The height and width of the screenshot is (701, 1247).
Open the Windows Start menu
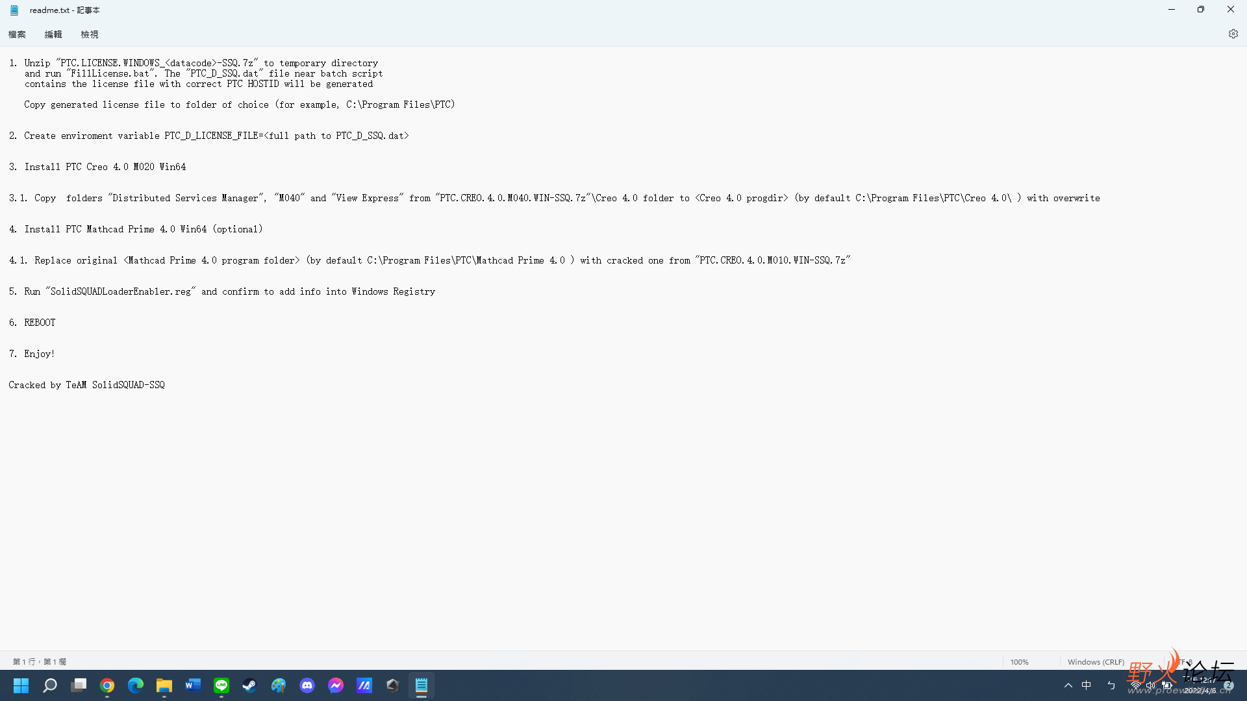tap(21, 685)
